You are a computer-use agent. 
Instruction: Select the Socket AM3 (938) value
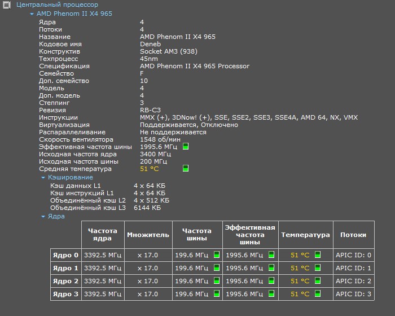tap(169, 51)
